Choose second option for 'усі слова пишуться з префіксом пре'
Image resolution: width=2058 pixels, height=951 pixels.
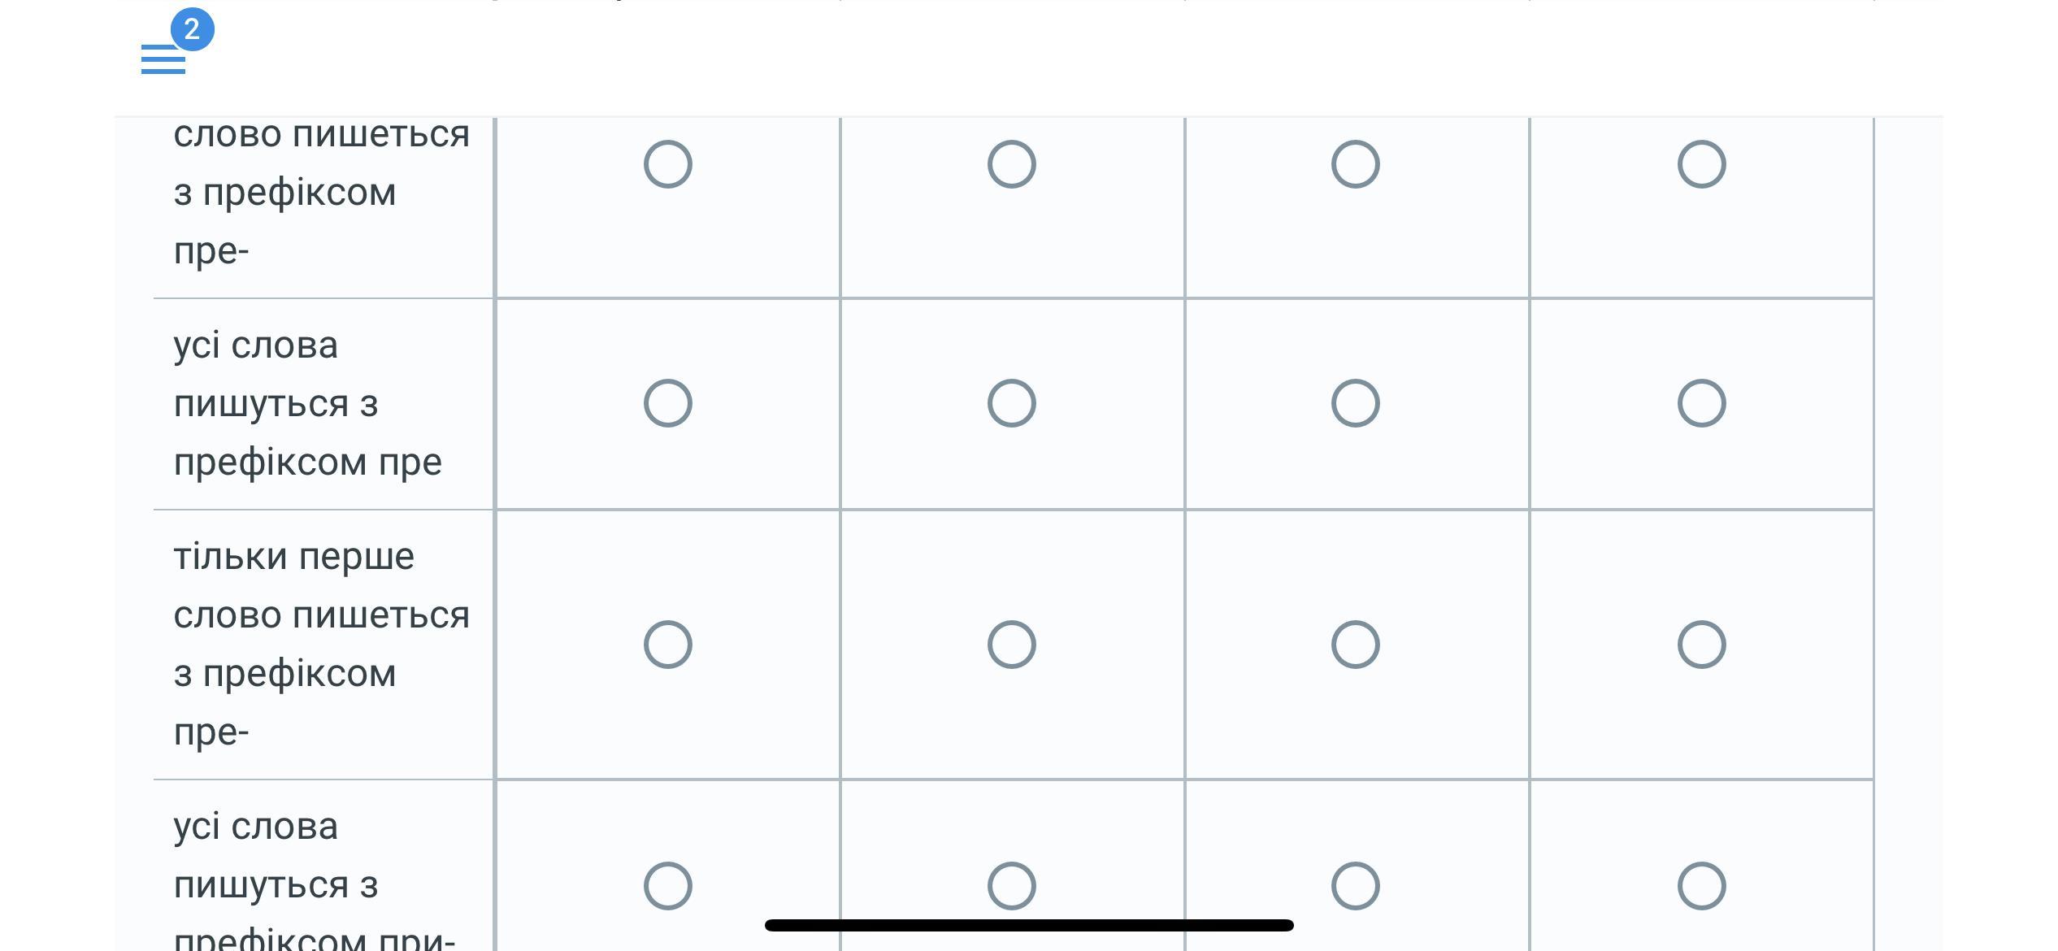1012,403
